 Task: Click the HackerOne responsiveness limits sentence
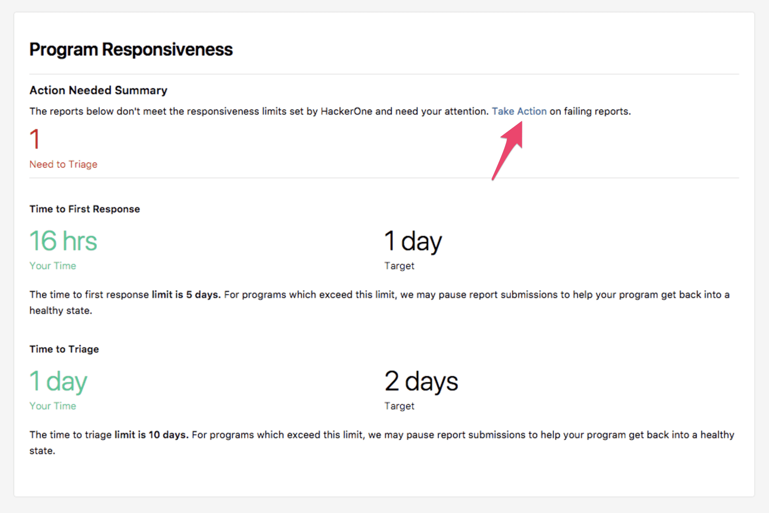(x=259, y=111)
